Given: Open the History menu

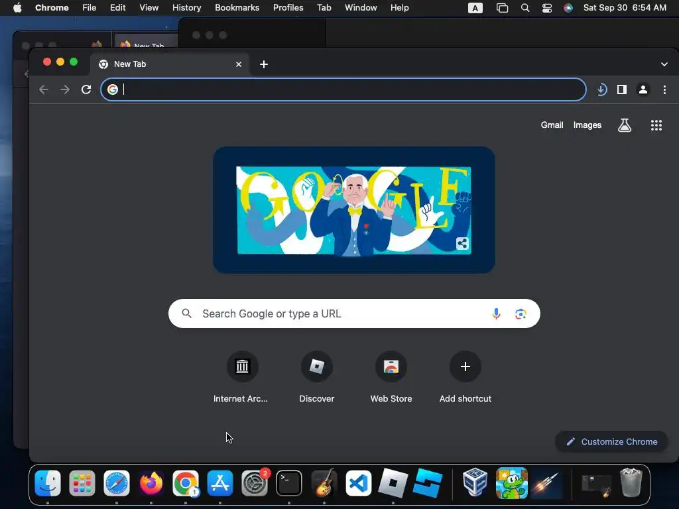Looking at the screenshot, I should 186,7.
